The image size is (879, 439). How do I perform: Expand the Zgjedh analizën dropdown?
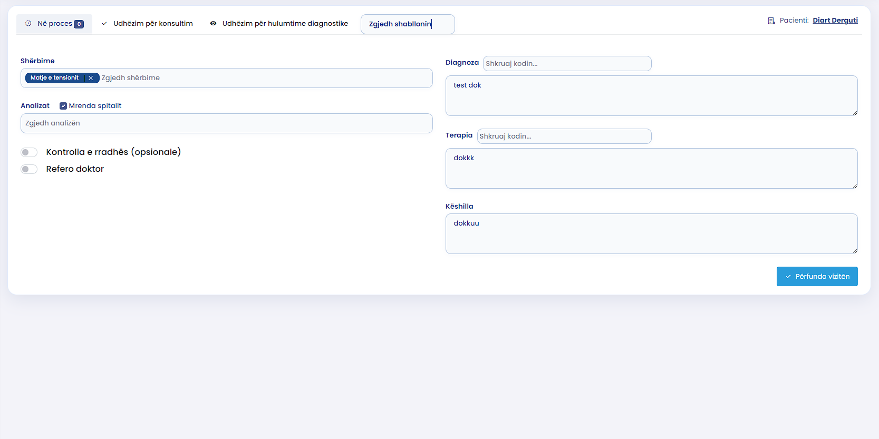226,123
